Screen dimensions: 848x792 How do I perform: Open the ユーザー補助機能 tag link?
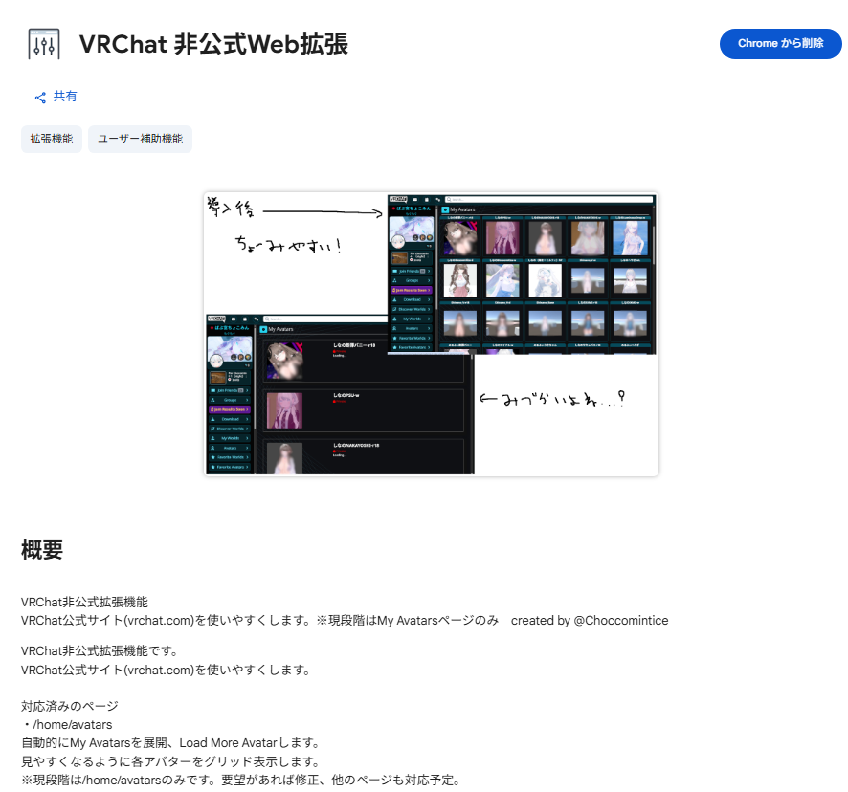coord(140,139)
